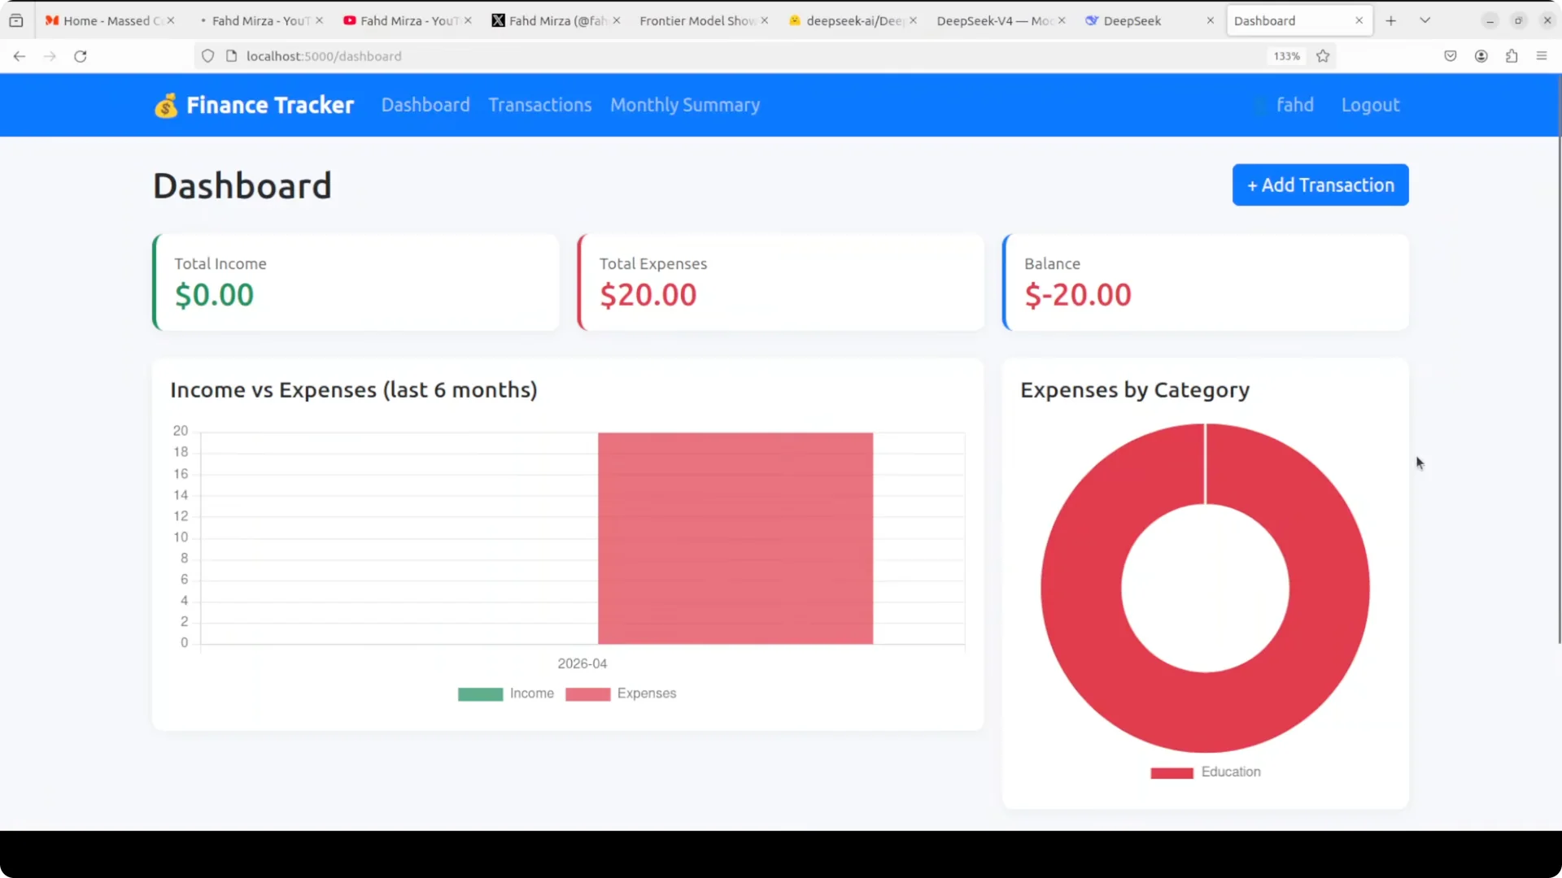Click the shield tracking protection icon

pyautogui.click(x=208, y=56)
